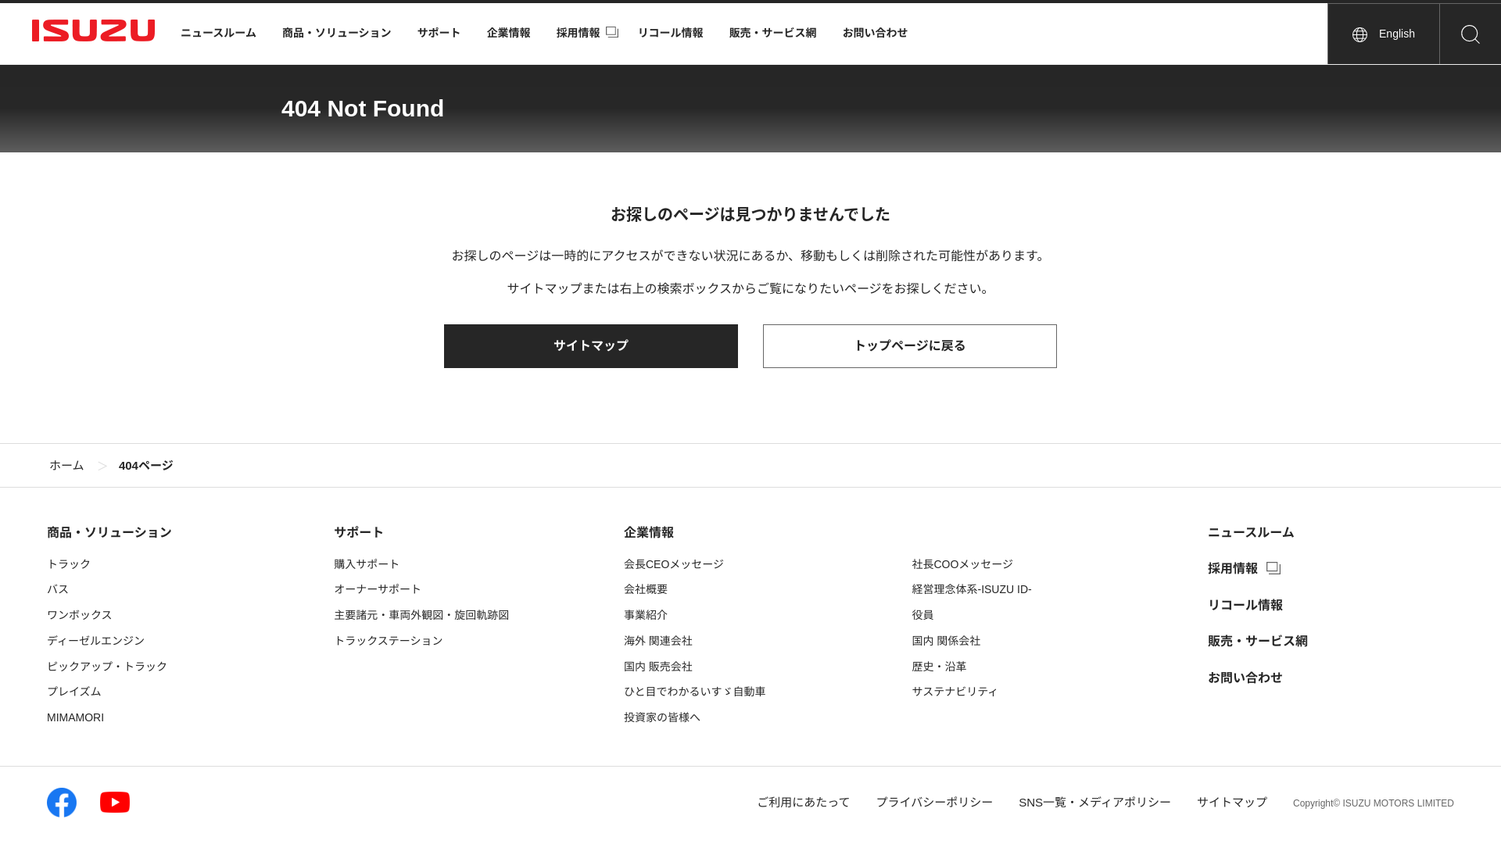
Task: Open リコール情報 in top navigation
Action: pyautogui.click(x=670, y=33)
